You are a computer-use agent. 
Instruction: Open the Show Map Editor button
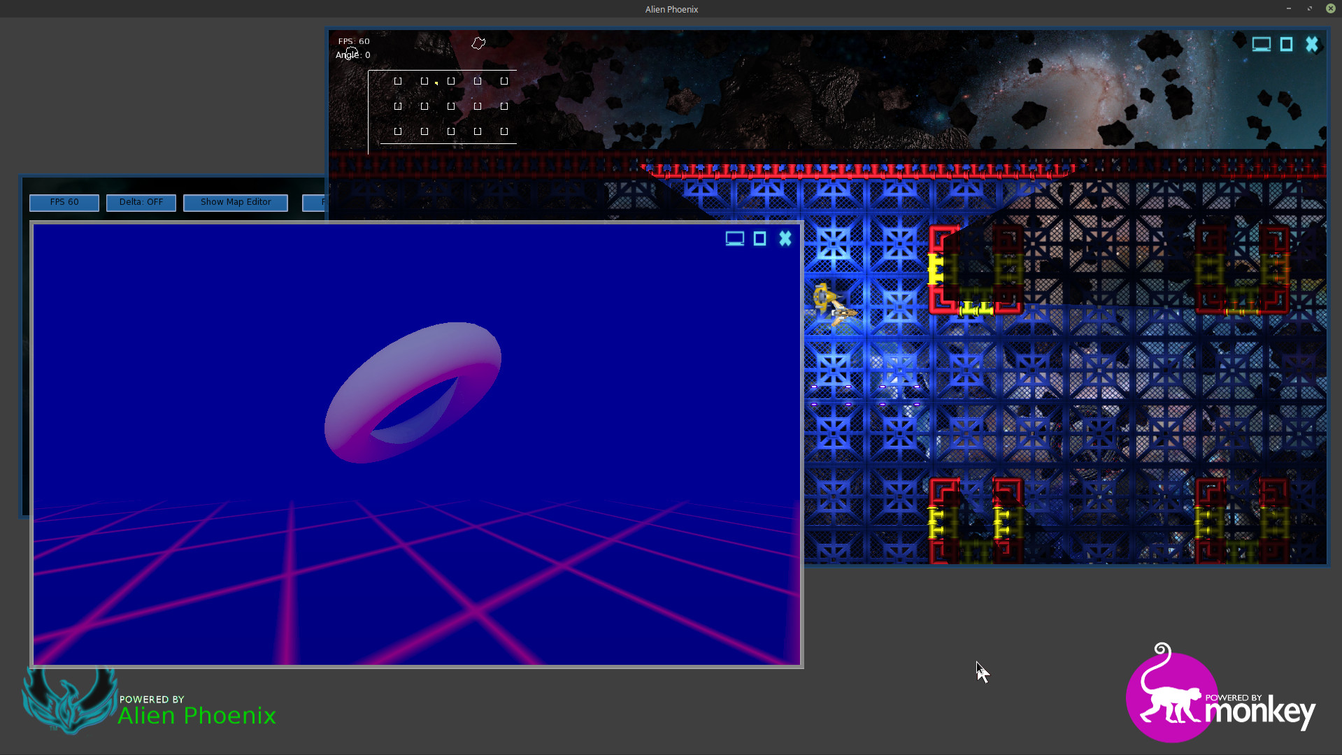point(236,202)
